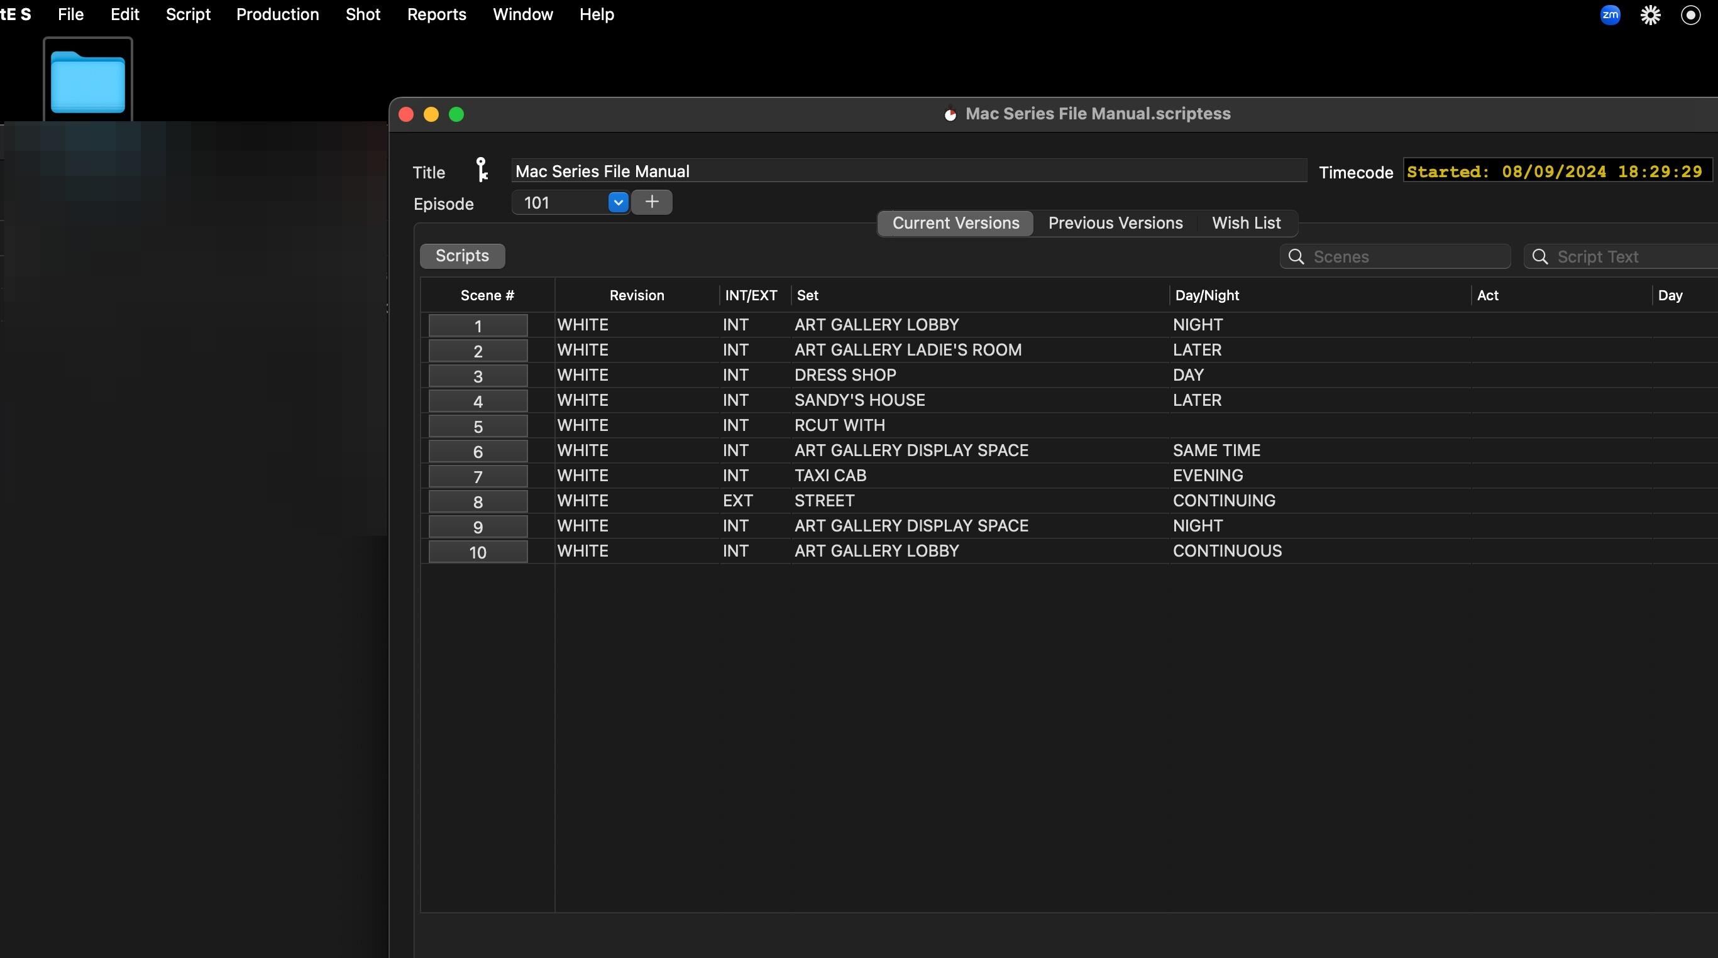Click the Mac Series File Manual title field
Screen dimensions: 1718x958
(x=908, y=171)
